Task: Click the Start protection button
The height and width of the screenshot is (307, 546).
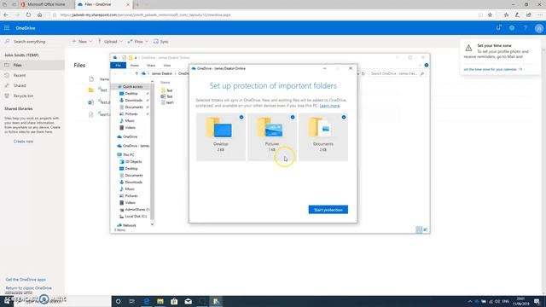Action: [328, 210]
